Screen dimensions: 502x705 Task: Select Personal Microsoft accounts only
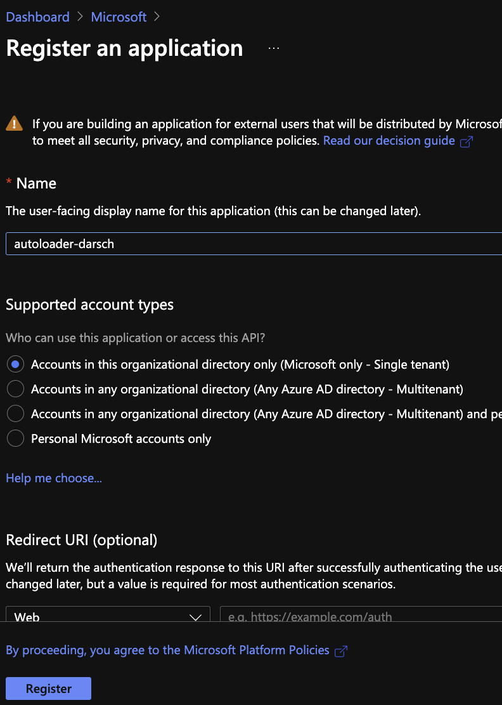[15, 438]
